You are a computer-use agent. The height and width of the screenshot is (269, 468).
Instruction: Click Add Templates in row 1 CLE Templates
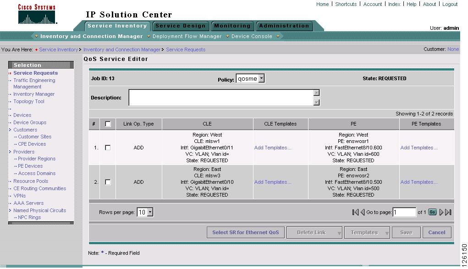[273, 148]
